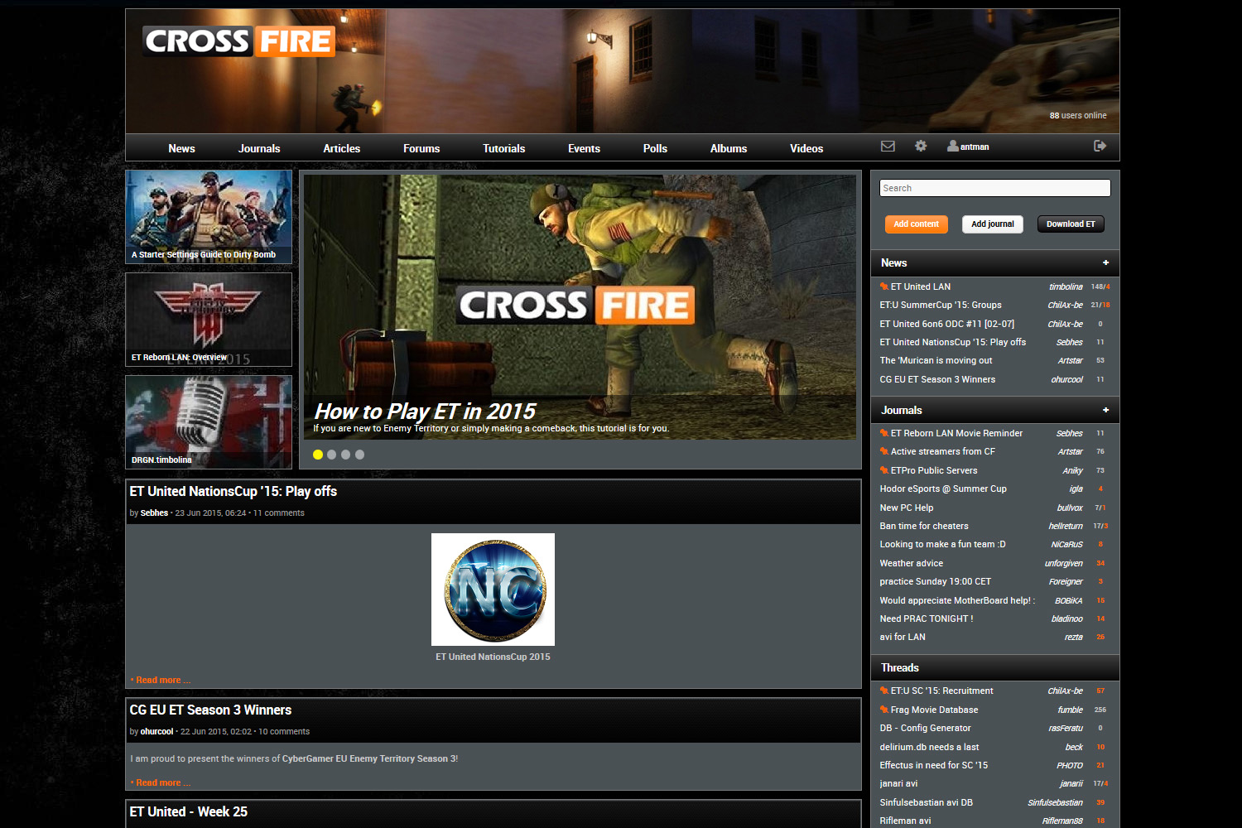Click the orange Add content button
The height and width of the screenshot is (828, 1242).
pyautogui.click(x=917, y=224)
